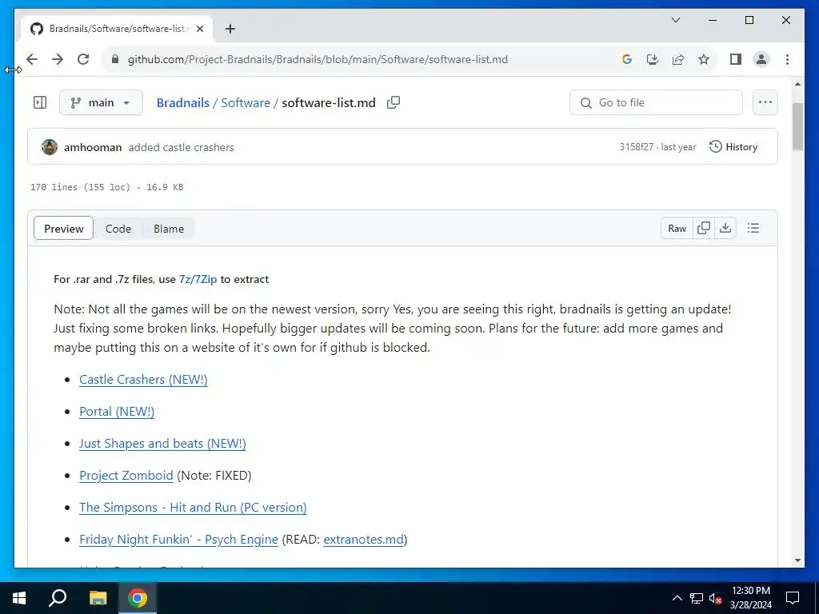Viewport: 819px width, 614px height.
Task: Close the Bradnails software-list tab
Action: (199, 29)
